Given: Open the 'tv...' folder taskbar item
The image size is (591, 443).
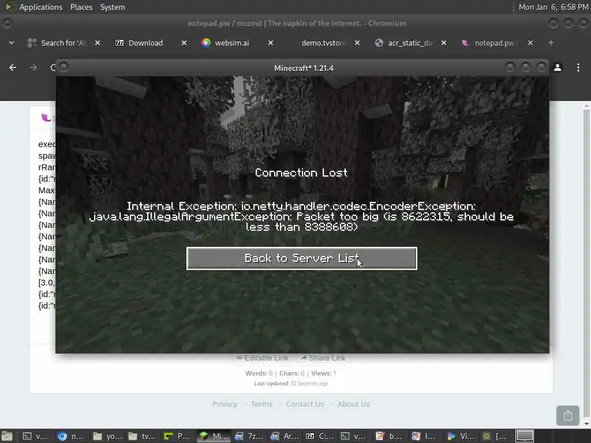Looking at the screenshot, I should (x=143, y=436).
